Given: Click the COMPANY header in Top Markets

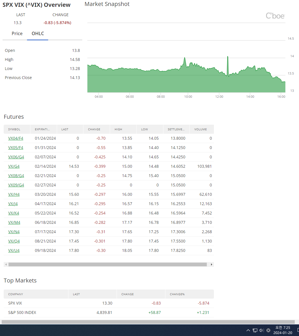Looking at the screenshot, I should (36, 294).
